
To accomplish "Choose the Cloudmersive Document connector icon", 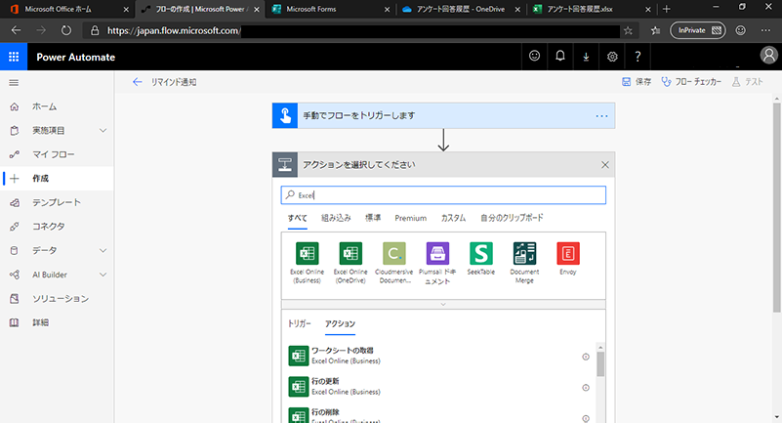I will 394,253.
